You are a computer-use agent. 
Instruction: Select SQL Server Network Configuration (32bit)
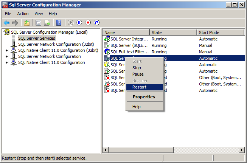[56, 44]
